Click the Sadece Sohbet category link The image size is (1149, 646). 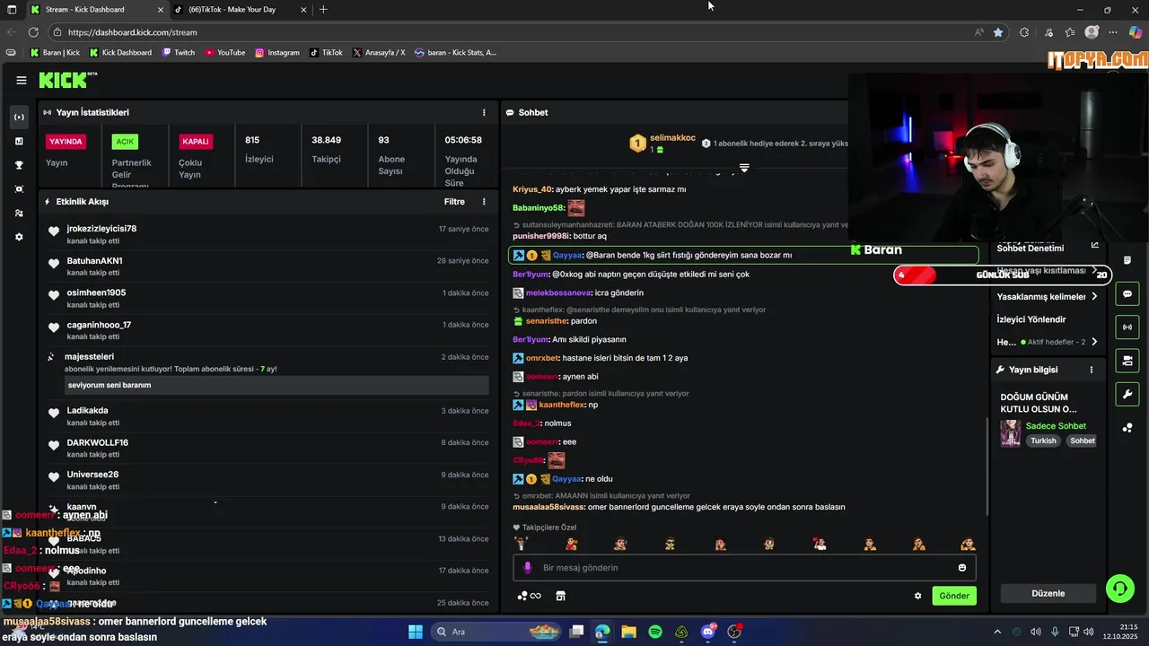click(x=1056, y=426)
